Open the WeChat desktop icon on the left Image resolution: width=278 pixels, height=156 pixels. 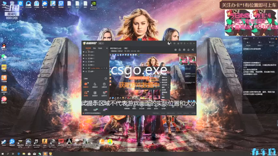4,57
